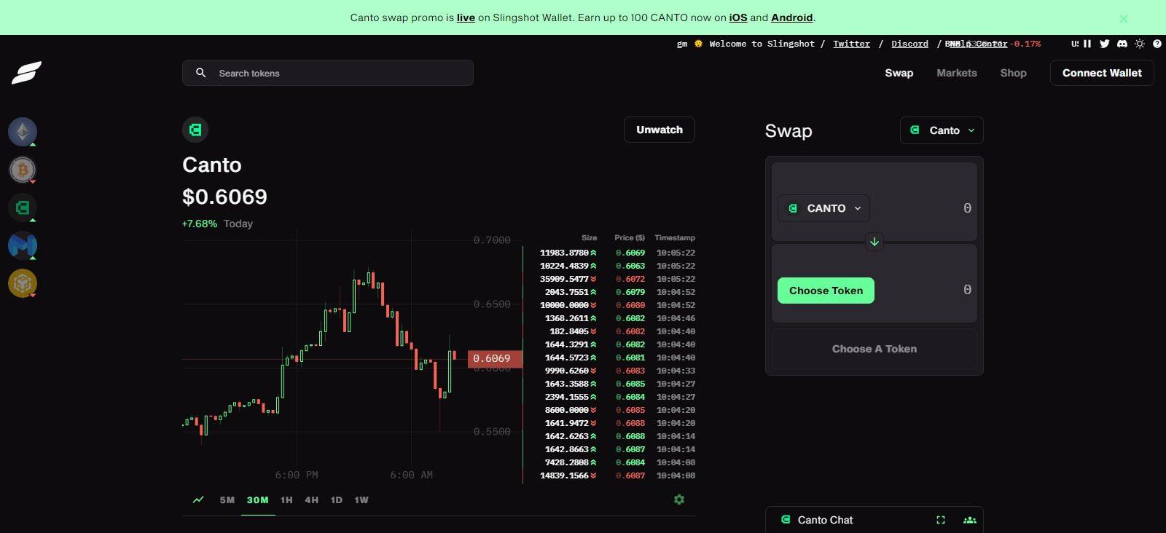Screen dimensions: 1166x533
Task: Select 1W chart interval
Action: click(361, 500)
